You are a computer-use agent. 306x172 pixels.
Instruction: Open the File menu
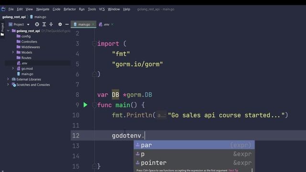tap(11, 9)
